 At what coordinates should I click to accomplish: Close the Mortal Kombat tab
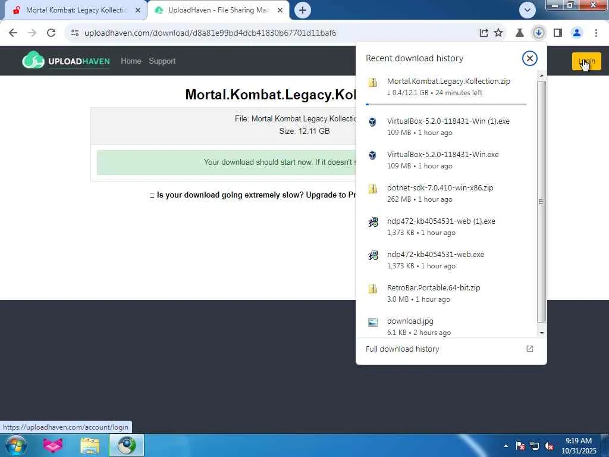pos(138,10)
